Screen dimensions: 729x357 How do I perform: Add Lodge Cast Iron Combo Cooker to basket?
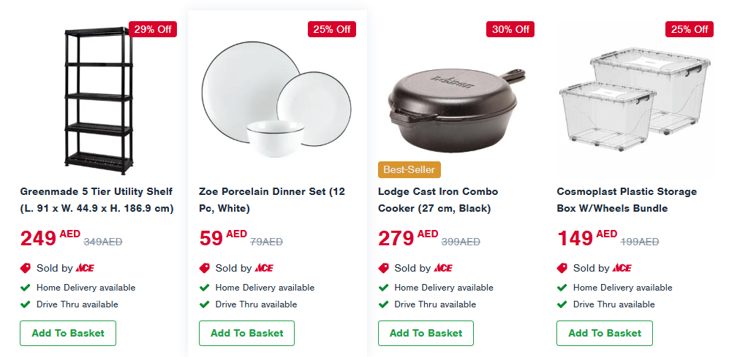pos(426,333)
